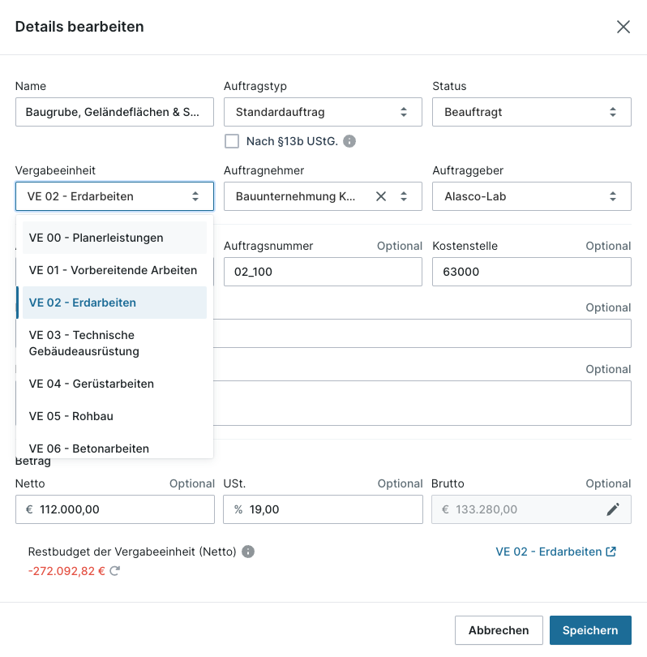The image size is (647, 657).
Task: Open the VE 02 - Erdarbeiten external link
Action: click(x=555, y=552)
